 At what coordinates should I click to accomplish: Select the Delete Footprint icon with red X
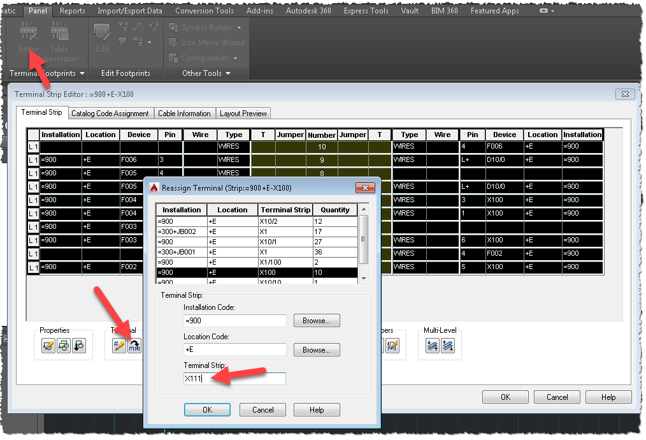pos(123,41)
